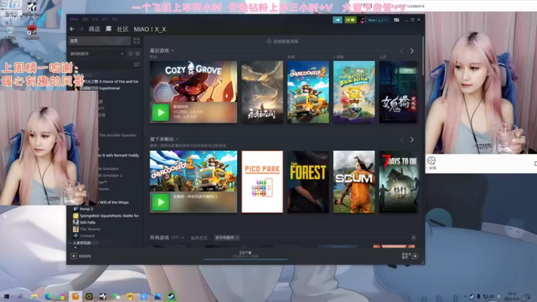537x302 pixels.
Task: Open The Forest game cover
Action: click(x=308, y=182)
